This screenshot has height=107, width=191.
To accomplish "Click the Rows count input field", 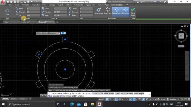I will pos(61,9).
